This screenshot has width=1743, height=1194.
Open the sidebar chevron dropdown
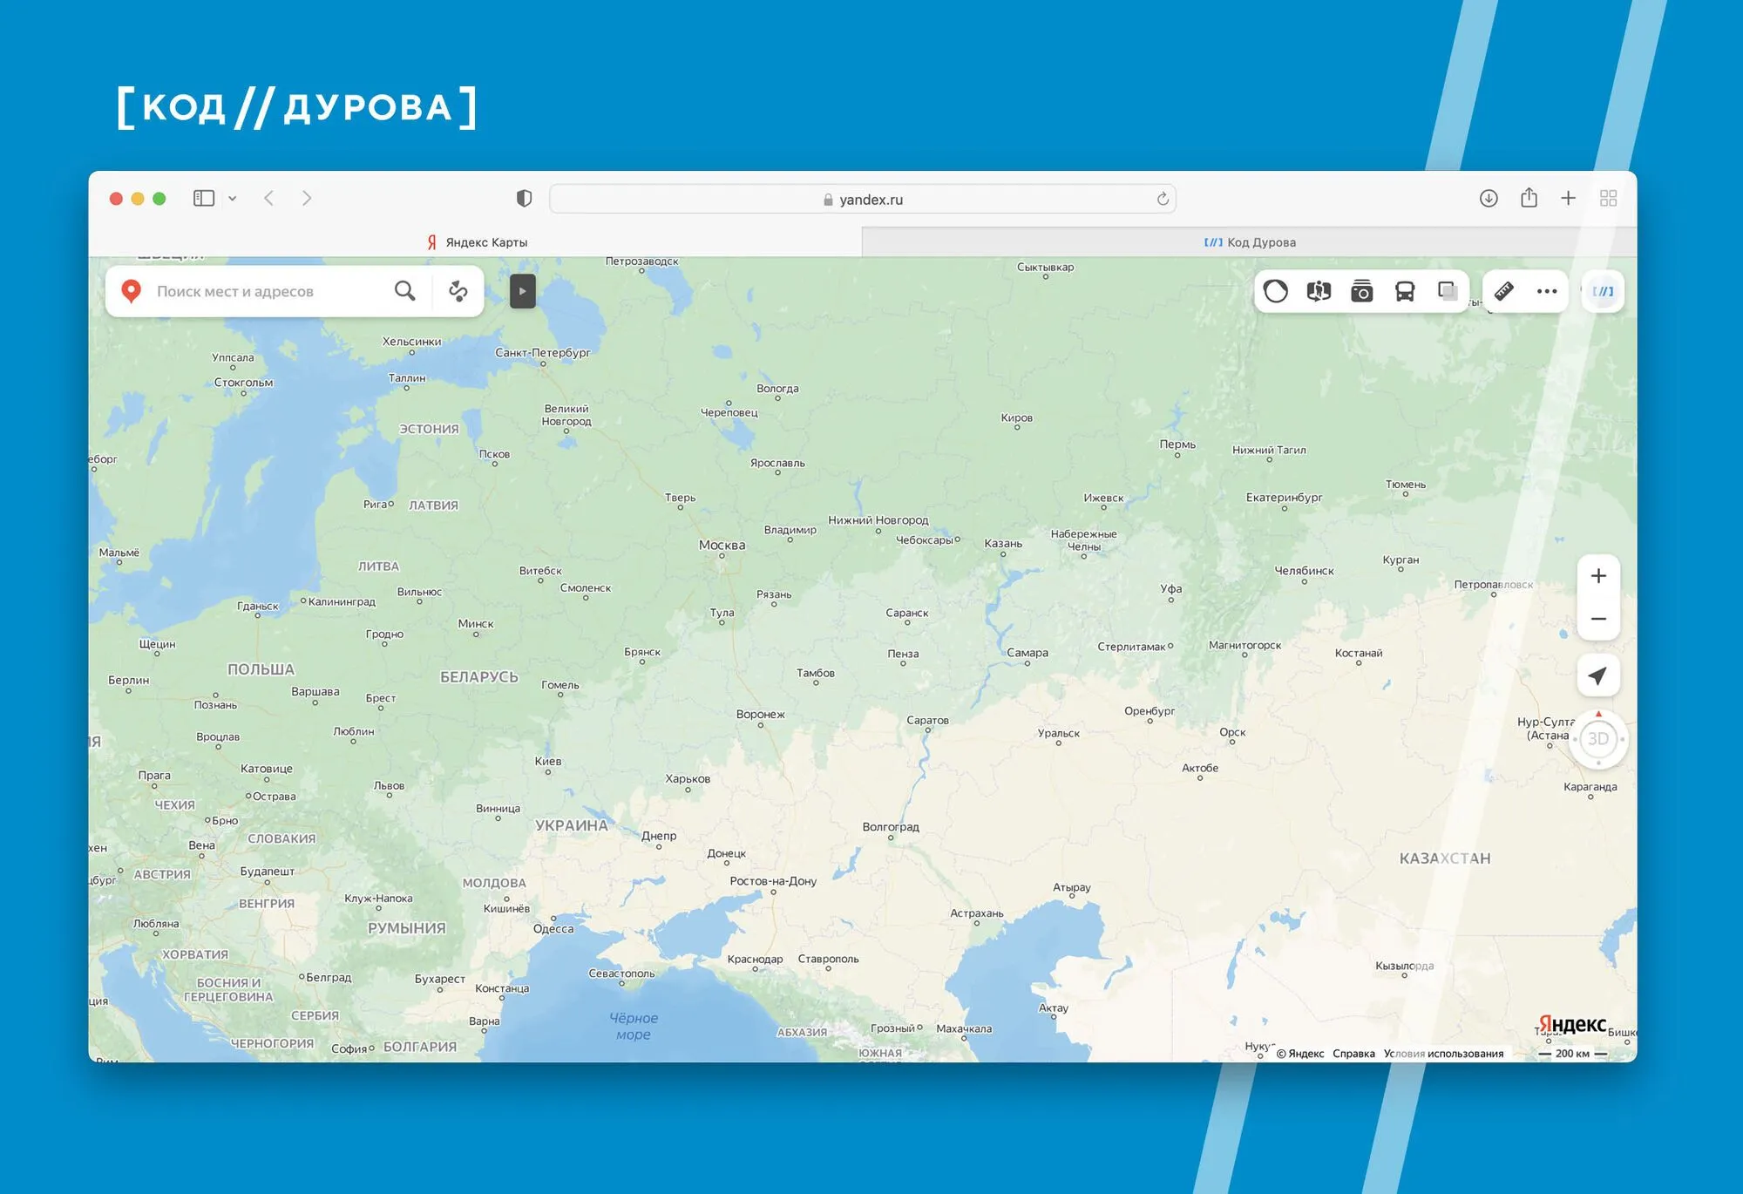click(231, 198)
